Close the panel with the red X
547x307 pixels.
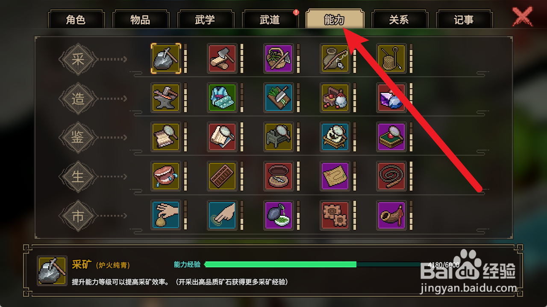coord(522,17)
